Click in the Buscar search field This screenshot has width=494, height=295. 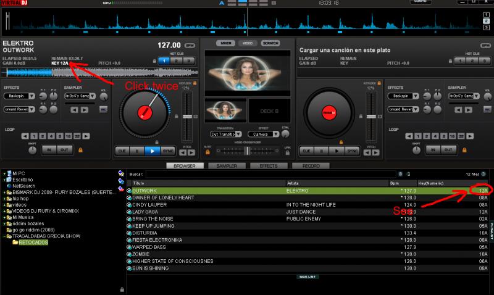pos(270,174)
